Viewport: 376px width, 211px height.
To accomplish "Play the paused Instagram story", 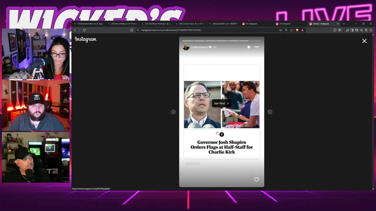I will click(x=249, y=47).
